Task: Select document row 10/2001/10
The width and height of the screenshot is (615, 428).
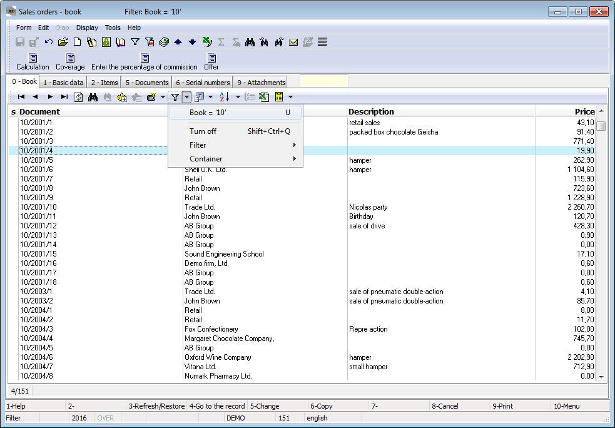Action: [x=38, y=207]
